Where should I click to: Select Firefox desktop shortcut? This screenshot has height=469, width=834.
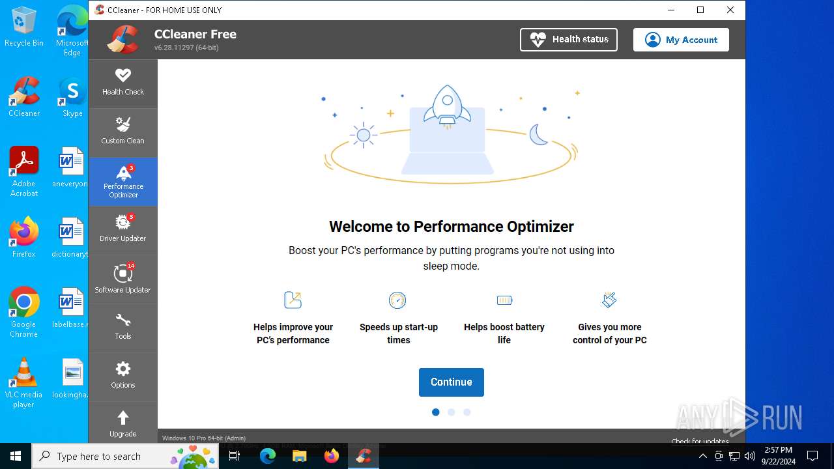[x=24, y=238]
